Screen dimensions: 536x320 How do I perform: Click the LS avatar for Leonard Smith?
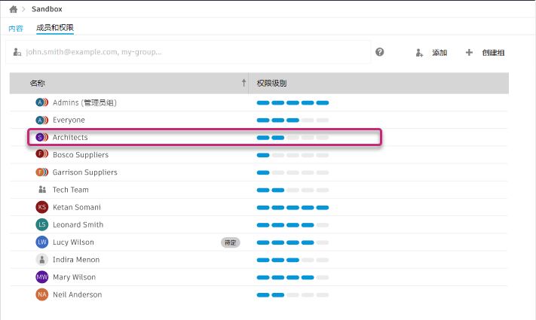41,224
